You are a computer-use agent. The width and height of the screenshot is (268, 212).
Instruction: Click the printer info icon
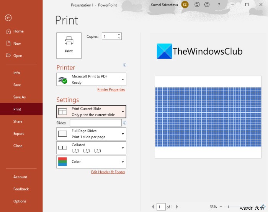[x=124, y=65]
